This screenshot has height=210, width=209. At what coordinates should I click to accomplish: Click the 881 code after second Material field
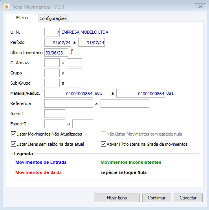point(170,93)
